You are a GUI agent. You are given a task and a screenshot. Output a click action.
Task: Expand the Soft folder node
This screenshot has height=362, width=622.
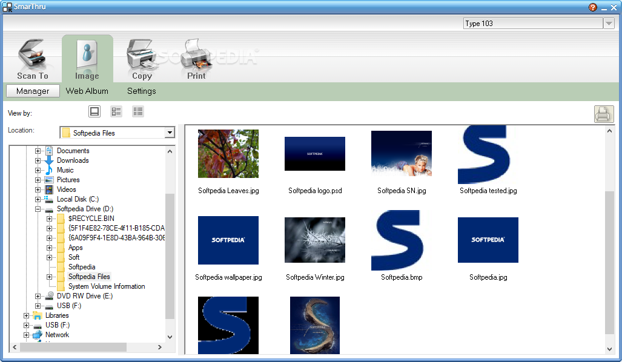[x=49, y=257]
